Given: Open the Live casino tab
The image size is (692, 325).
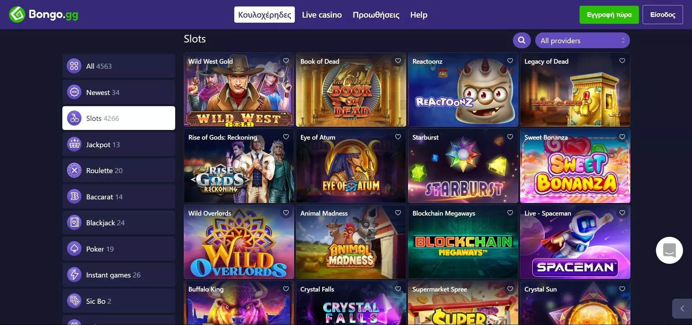Looking at the screenshot, I should click(321, 15).
